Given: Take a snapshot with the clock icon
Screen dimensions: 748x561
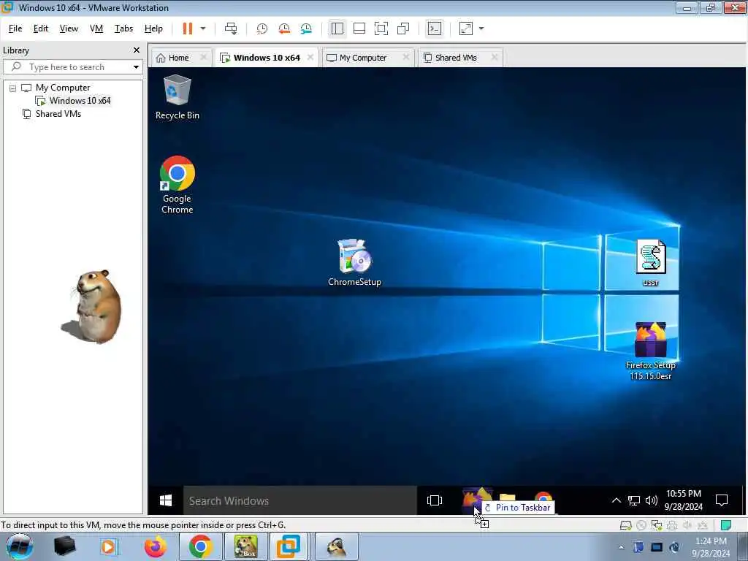Looking at the screenshot, I should tap(262, 28).
